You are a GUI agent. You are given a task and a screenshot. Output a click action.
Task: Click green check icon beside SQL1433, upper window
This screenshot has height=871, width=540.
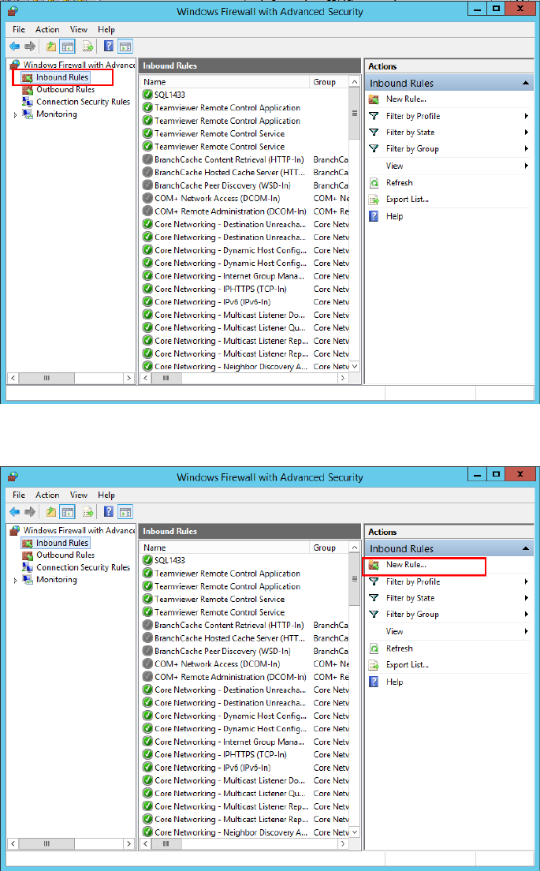[x=147, y=95]
